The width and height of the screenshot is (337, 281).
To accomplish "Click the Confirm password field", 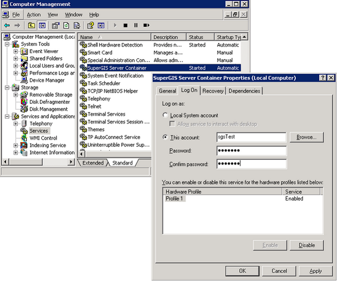I will click(251, 164).
